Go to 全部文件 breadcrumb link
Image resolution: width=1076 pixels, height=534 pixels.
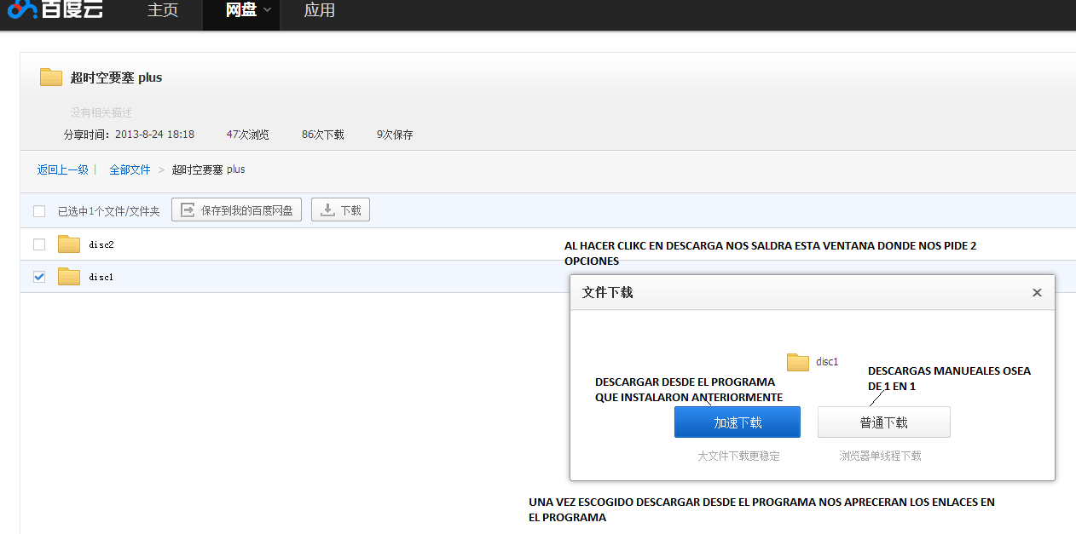130,169
